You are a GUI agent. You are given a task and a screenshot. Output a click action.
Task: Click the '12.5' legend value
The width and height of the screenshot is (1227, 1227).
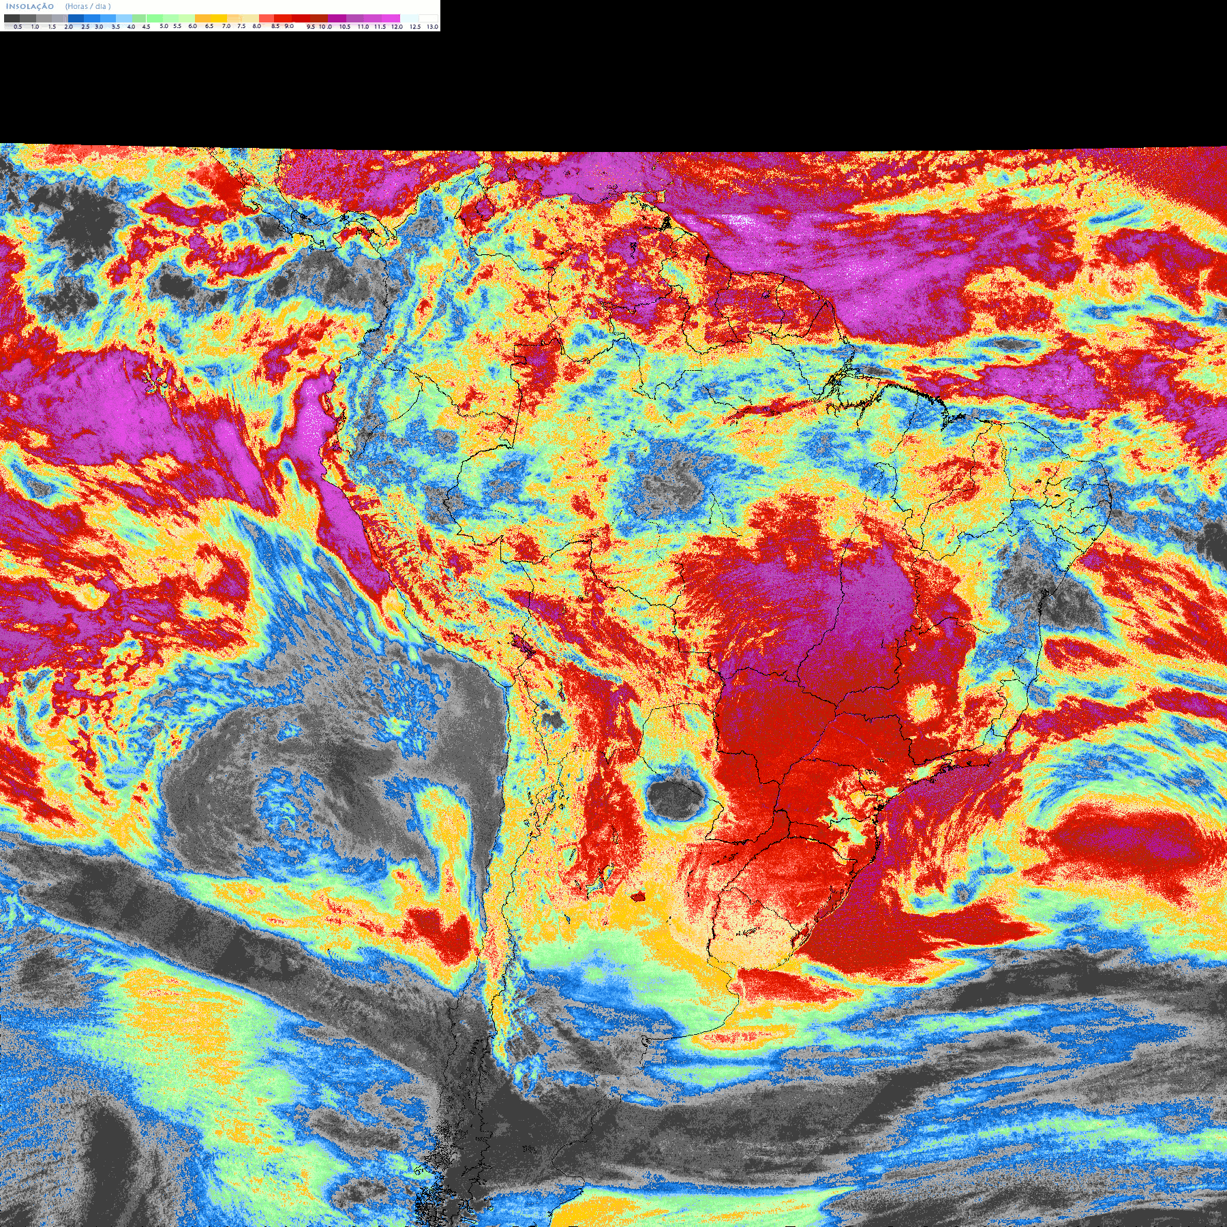(415, 27)
